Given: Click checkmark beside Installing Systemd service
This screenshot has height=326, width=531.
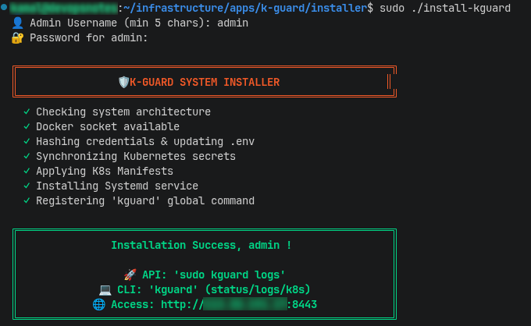Looking at the screenshot, I should click(27, 186).
